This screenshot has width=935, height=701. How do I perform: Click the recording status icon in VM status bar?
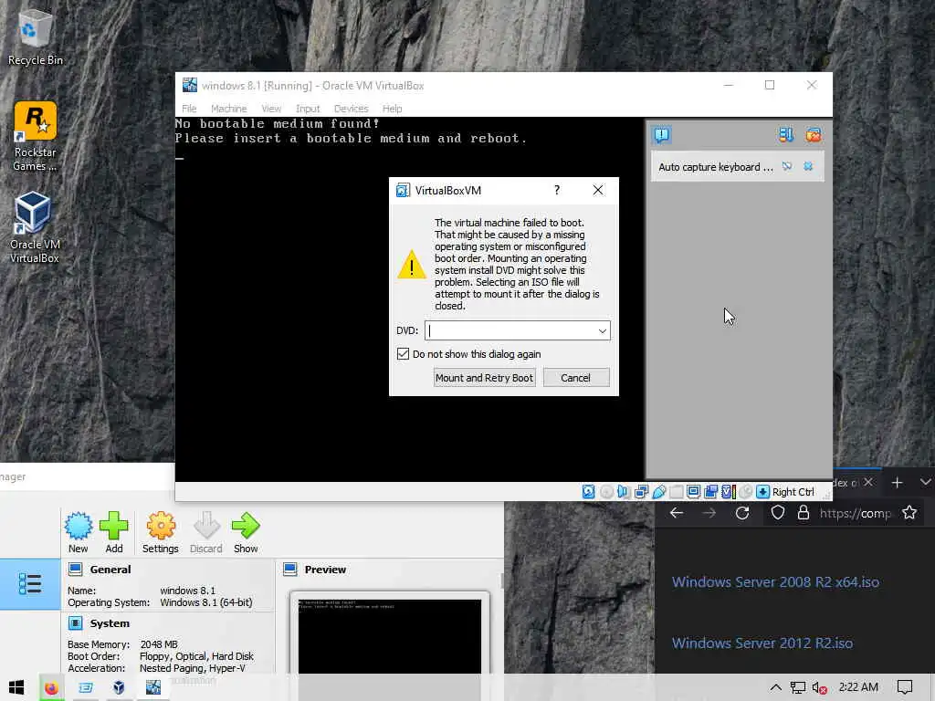pos(710,492)
